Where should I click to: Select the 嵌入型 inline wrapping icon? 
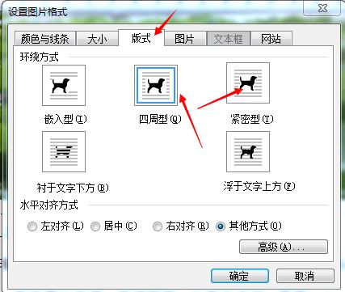pos(64,85)
